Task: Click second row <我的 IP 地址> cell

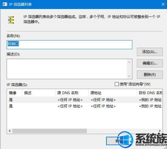Action: (x=151, y=106)
